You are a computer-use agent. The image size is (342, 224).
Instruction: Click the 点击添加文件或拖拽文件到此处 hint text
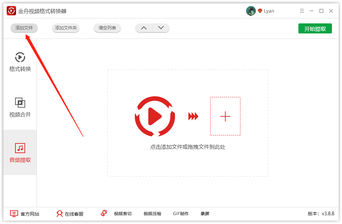coord(187,147)
